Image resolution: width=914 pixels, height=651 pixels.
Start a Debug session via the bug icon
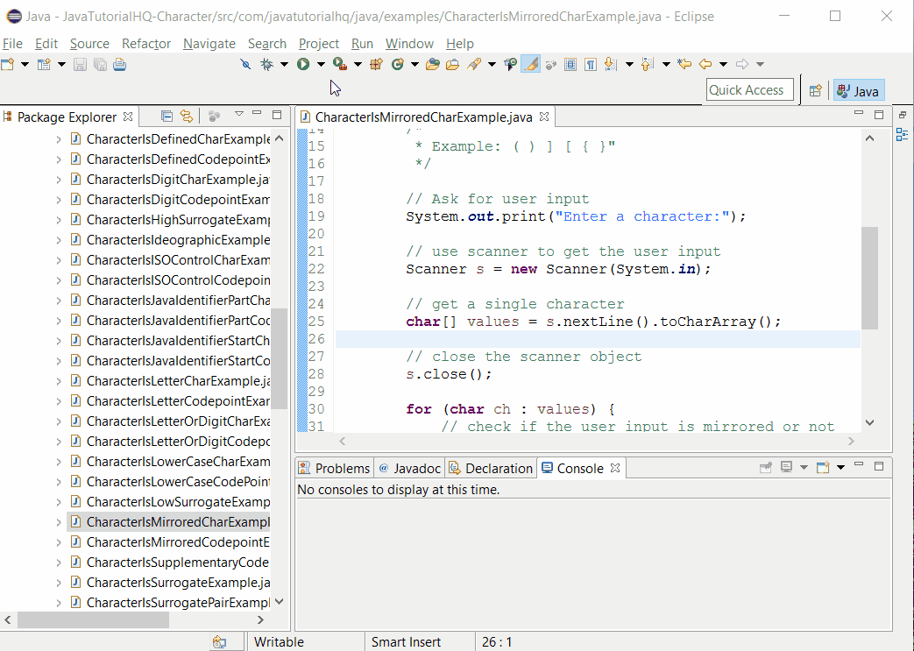(x=267, y=63)
